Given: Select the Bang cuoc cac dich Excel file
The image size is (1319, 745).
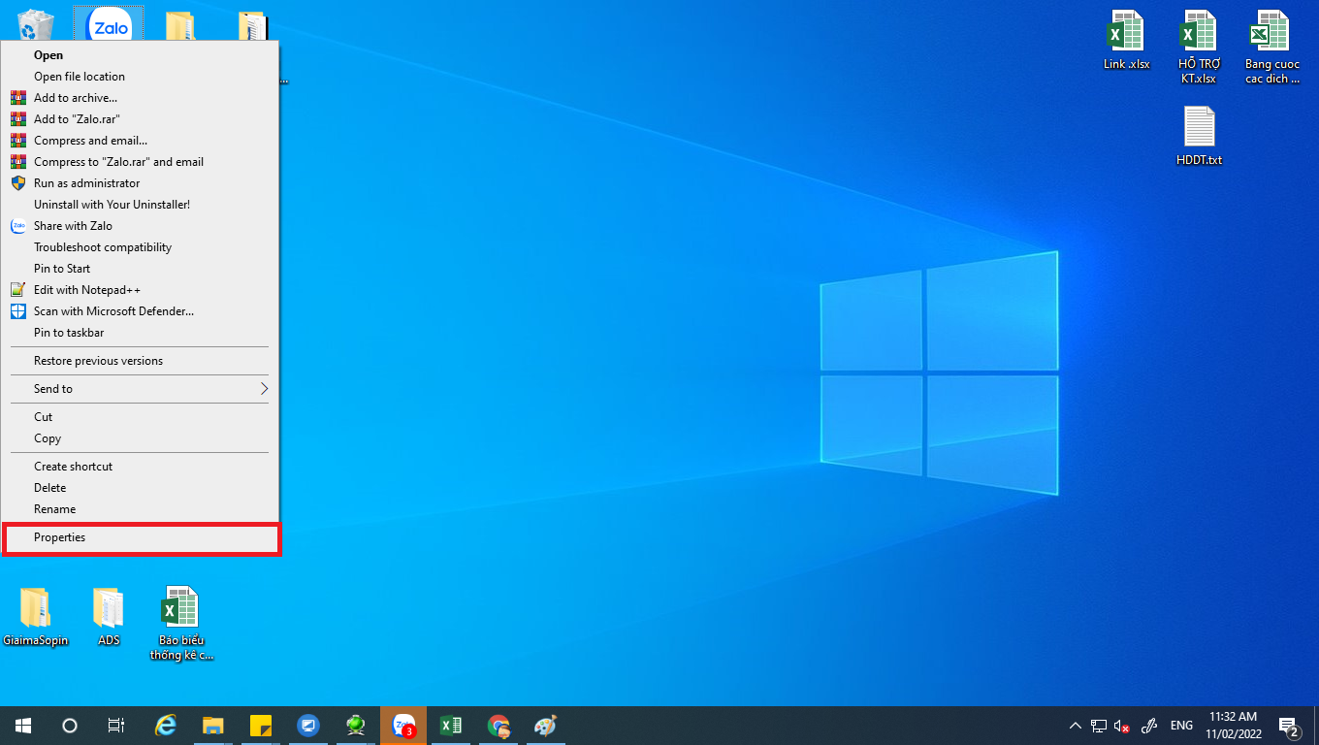Looking at the screenshot, I should (x=1272, y=47).
